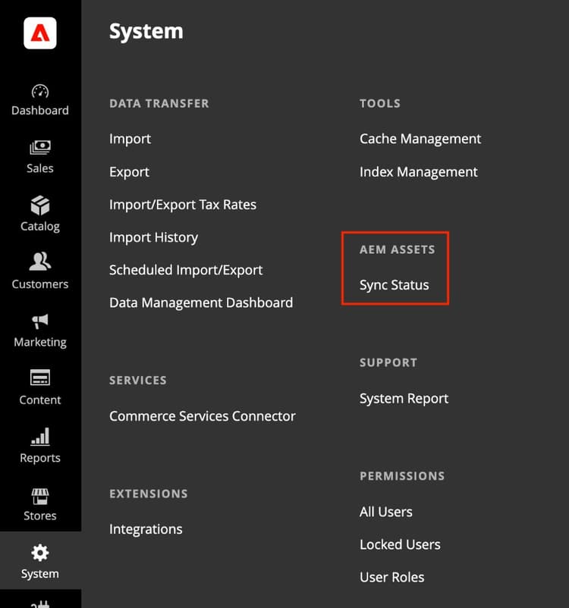
Task: Open the Content layout icon
Action: pyautogui.click(x=40, y=378)
